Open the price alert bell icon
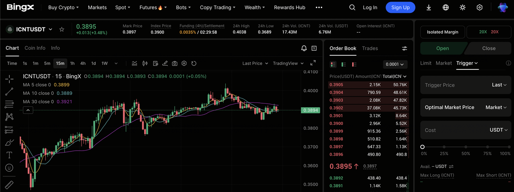Screen dimensions: 514x192 click(x=304, y=48)
